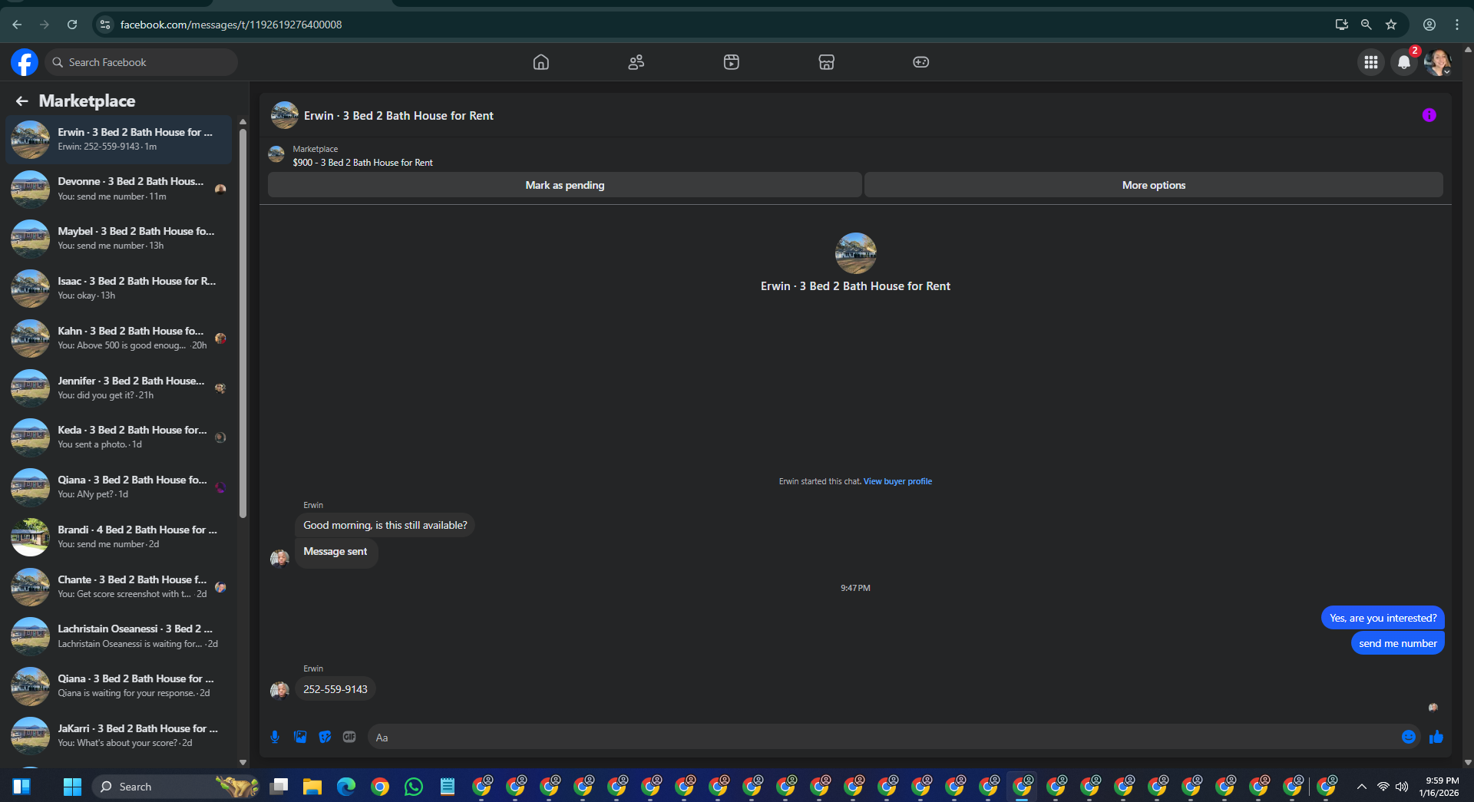Viewport: 1474px width, 802px height.
Task: Choose a sticker icon in composer
Action: pyautogui.click(x=326, y=737)
